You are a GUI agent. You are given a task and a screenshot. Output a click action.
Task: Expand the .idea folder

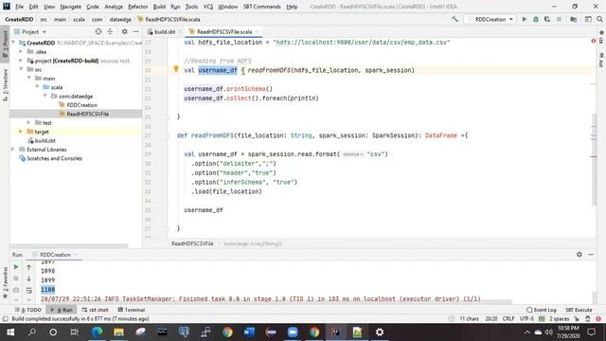(21, 51)
